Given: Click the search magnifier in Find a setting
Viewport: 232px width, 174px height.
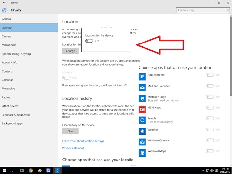Looking at the screenshot, I should tap(227, 10).
